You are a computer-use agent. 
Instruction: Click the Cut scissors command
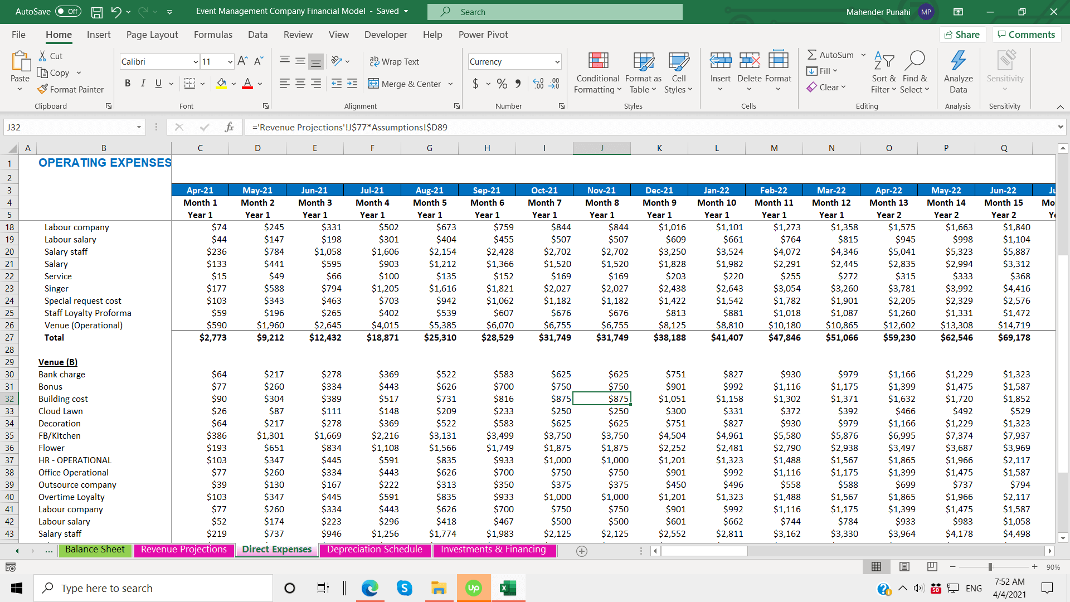coord(50,56)
